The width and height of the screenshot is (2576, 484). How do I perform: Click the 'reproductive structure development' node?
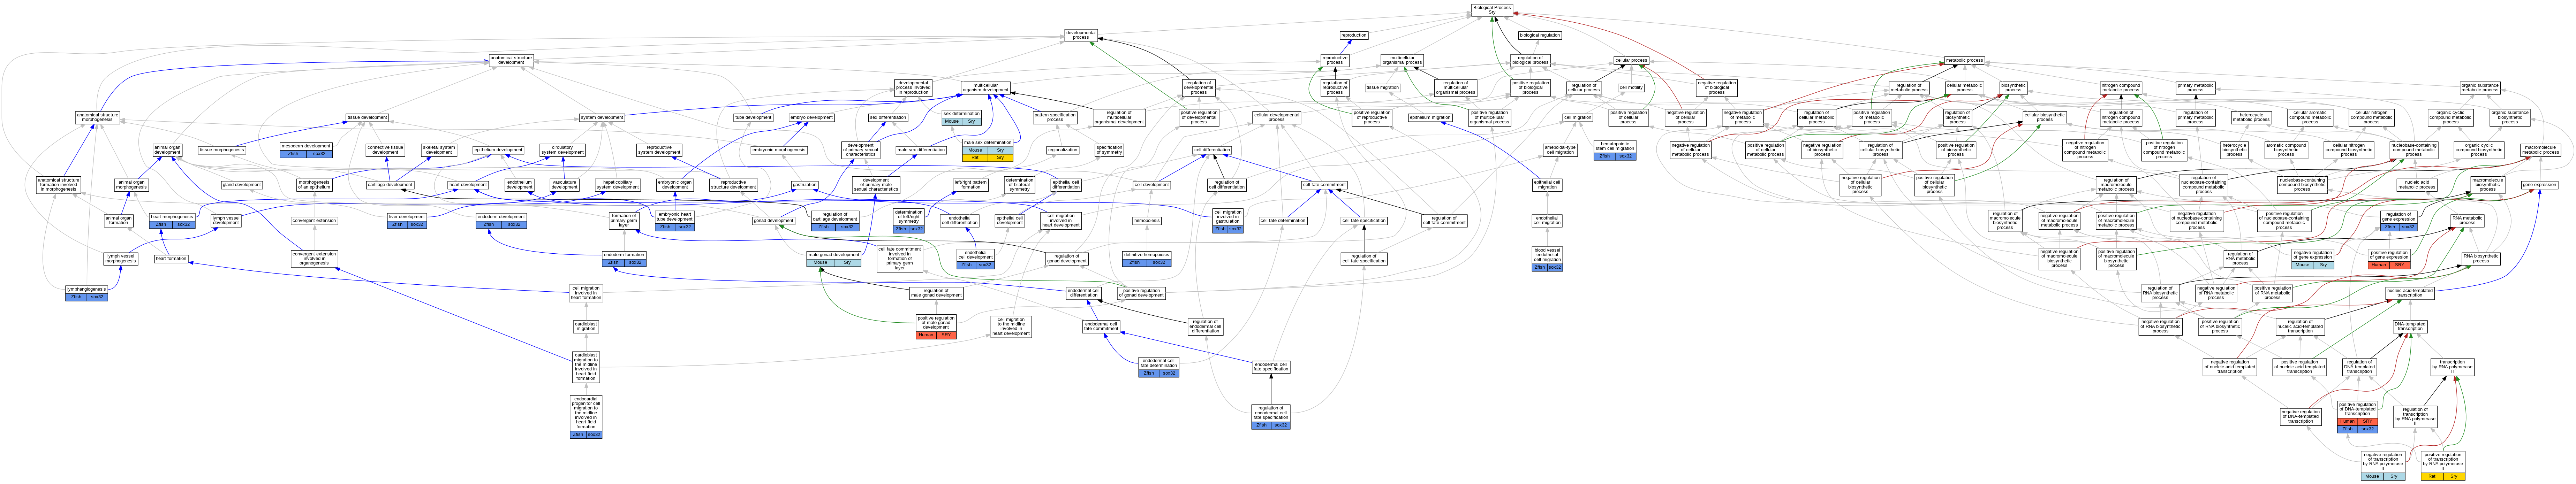point(734,185)
